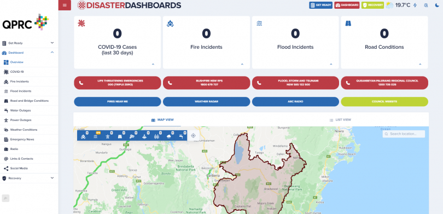
Task: Click Flood, Storm and Tsunami NSW SES button
Action: [x=295, y=83]
